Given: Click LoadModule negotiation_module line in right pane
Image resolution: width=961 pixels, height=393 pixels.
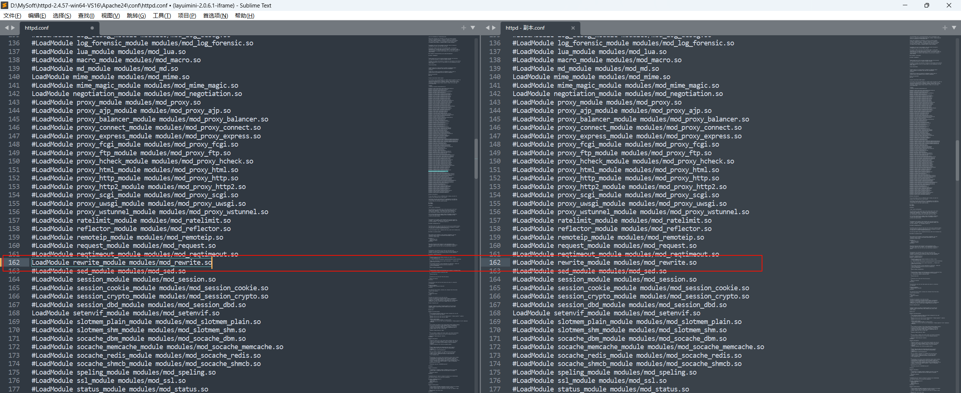Looking at the screenshot, I should click(618, 94).
